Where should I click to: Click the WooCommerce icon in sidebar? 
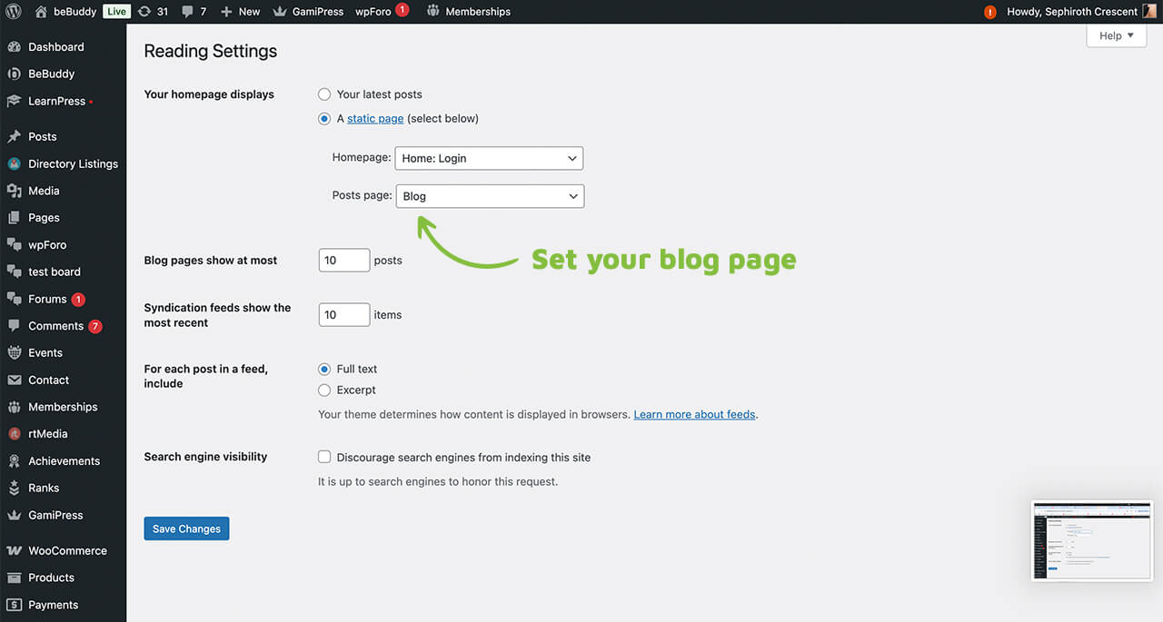14,551
